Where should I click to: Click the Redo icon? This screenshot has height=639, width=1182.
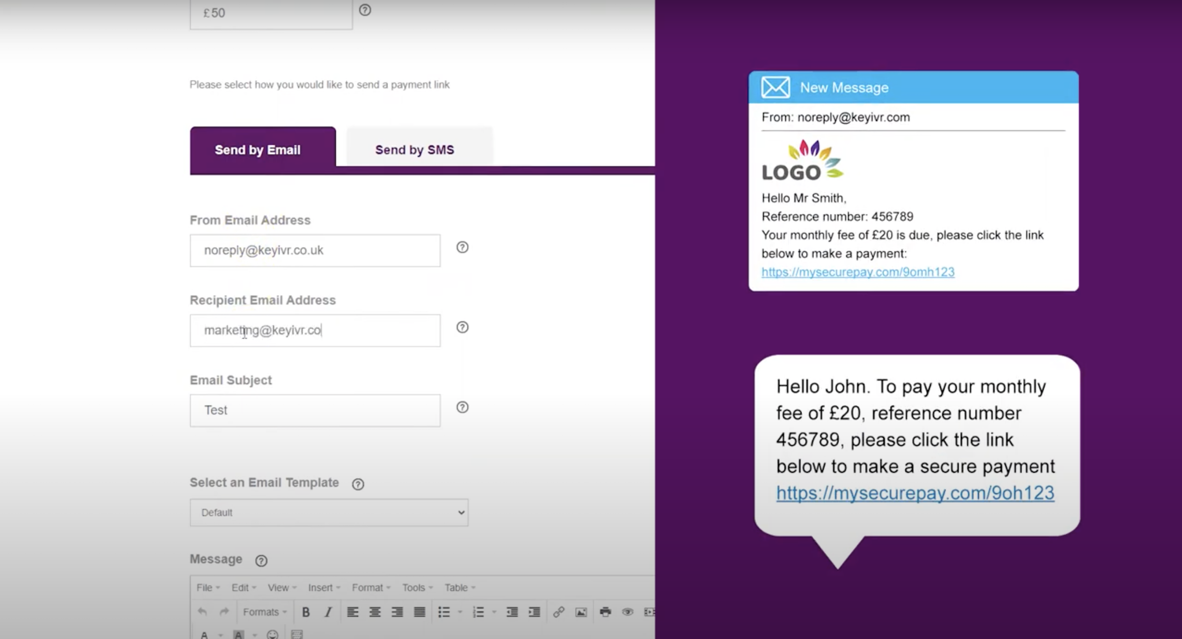[224, 612]
